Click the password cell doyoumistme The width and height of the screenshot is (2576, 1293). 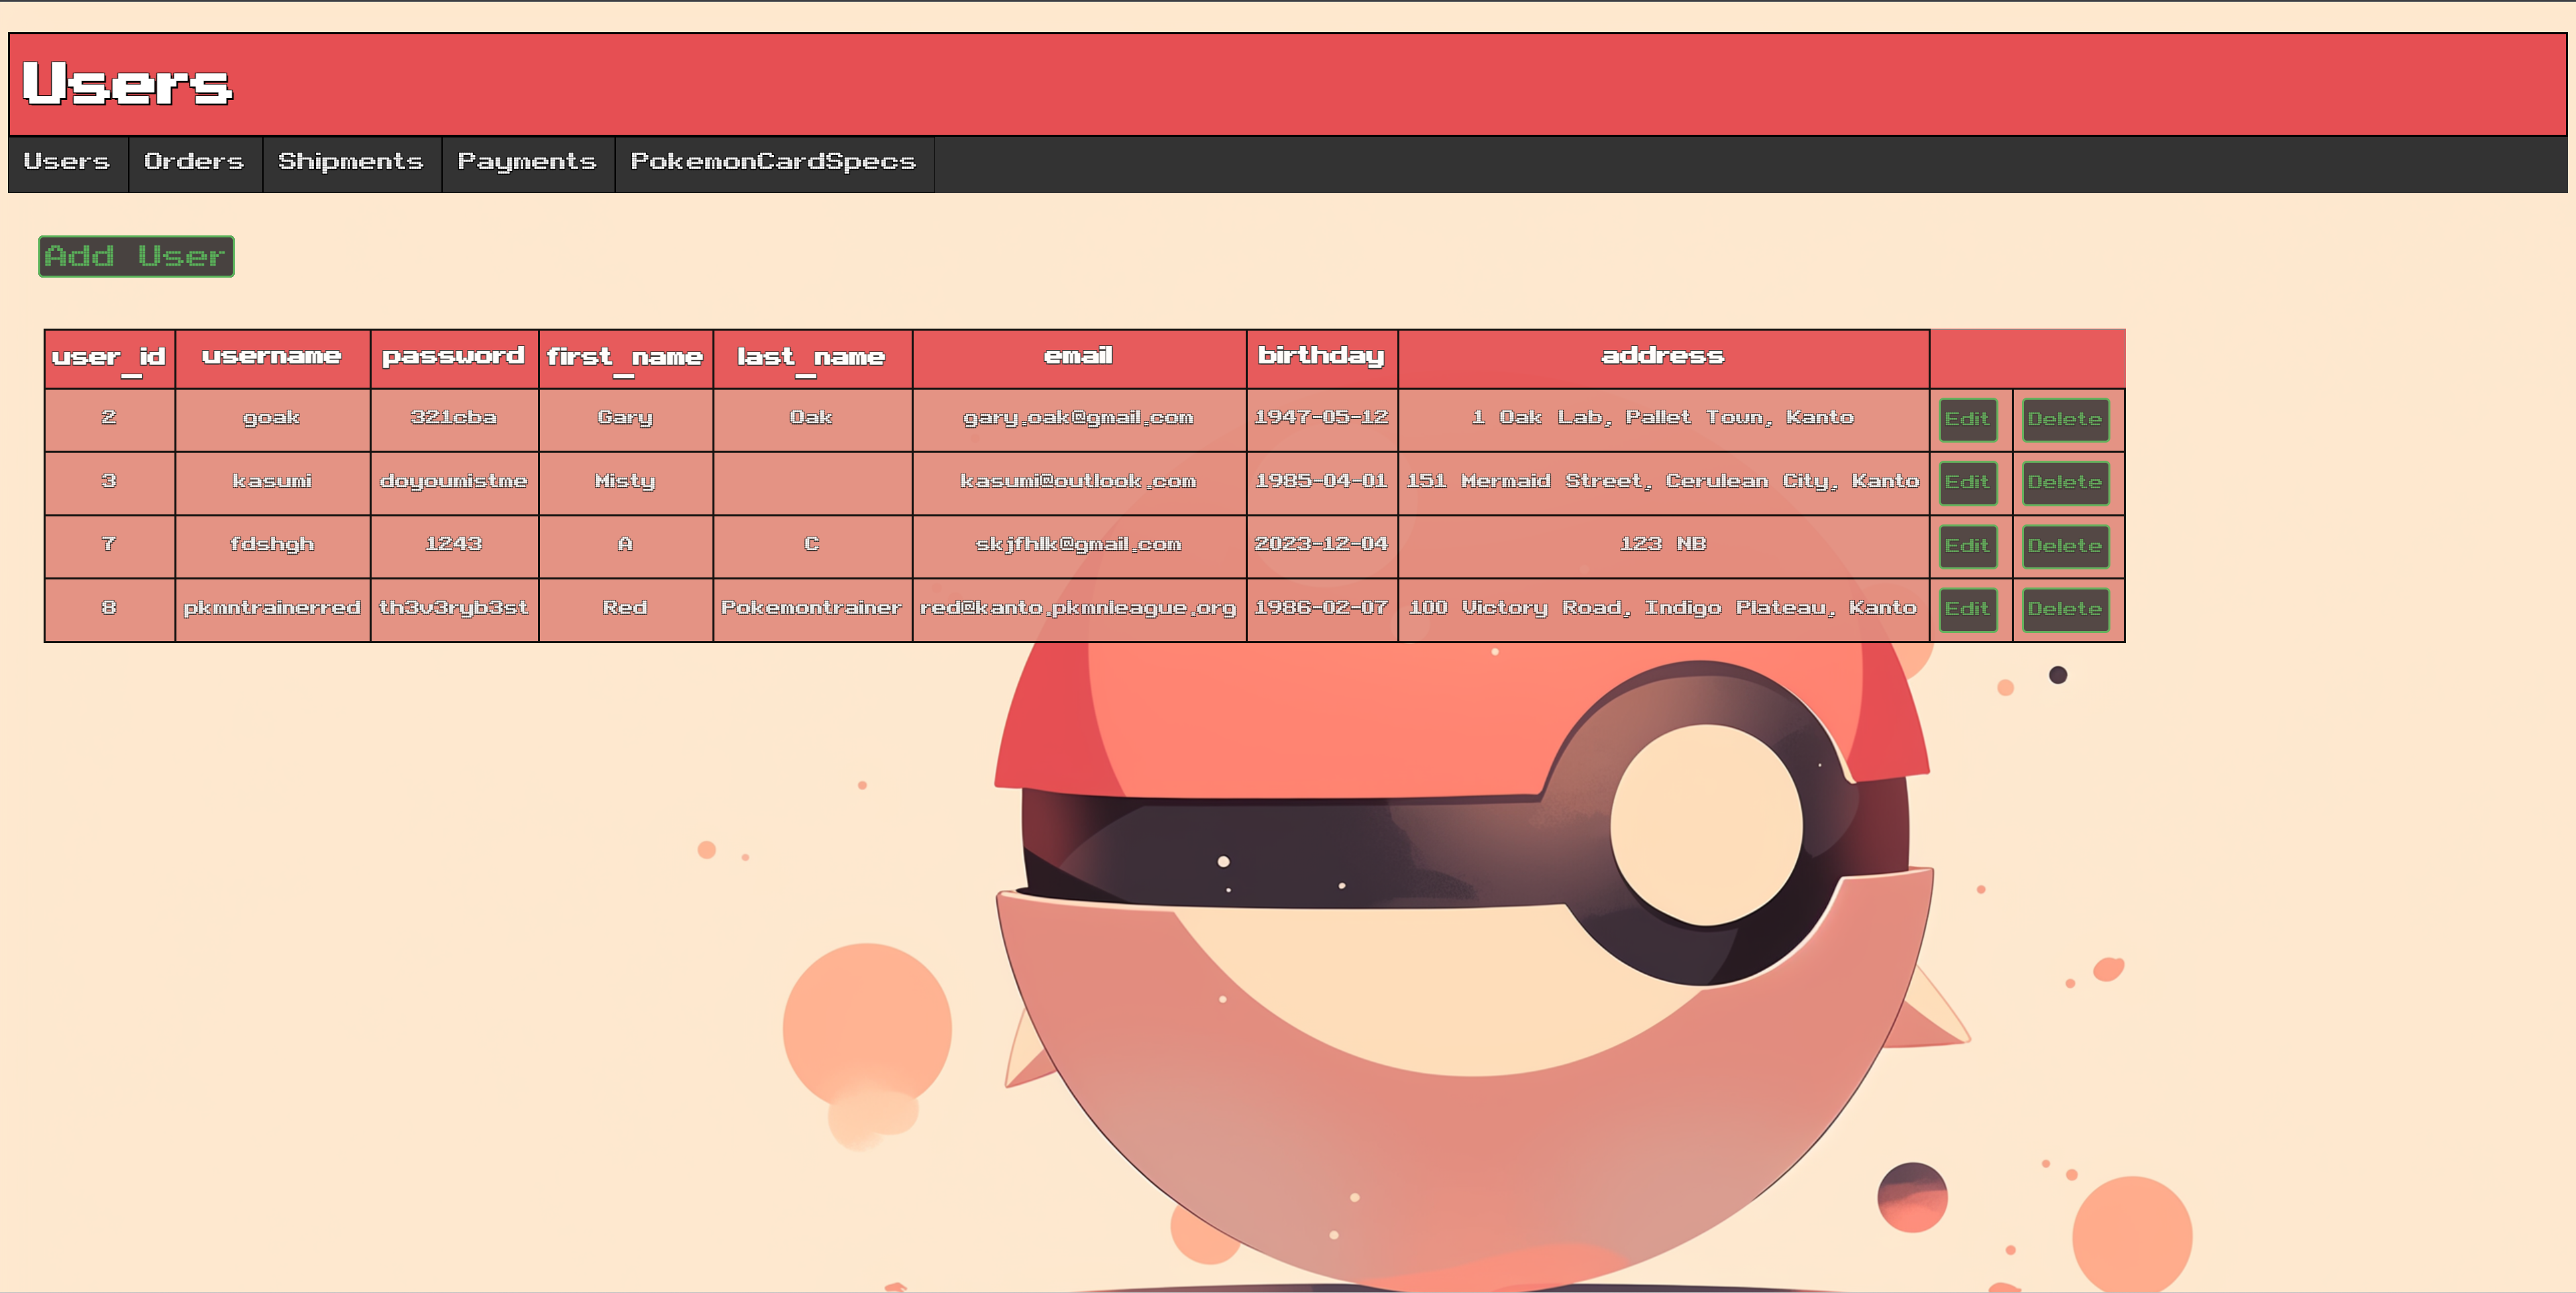point(454,482)
